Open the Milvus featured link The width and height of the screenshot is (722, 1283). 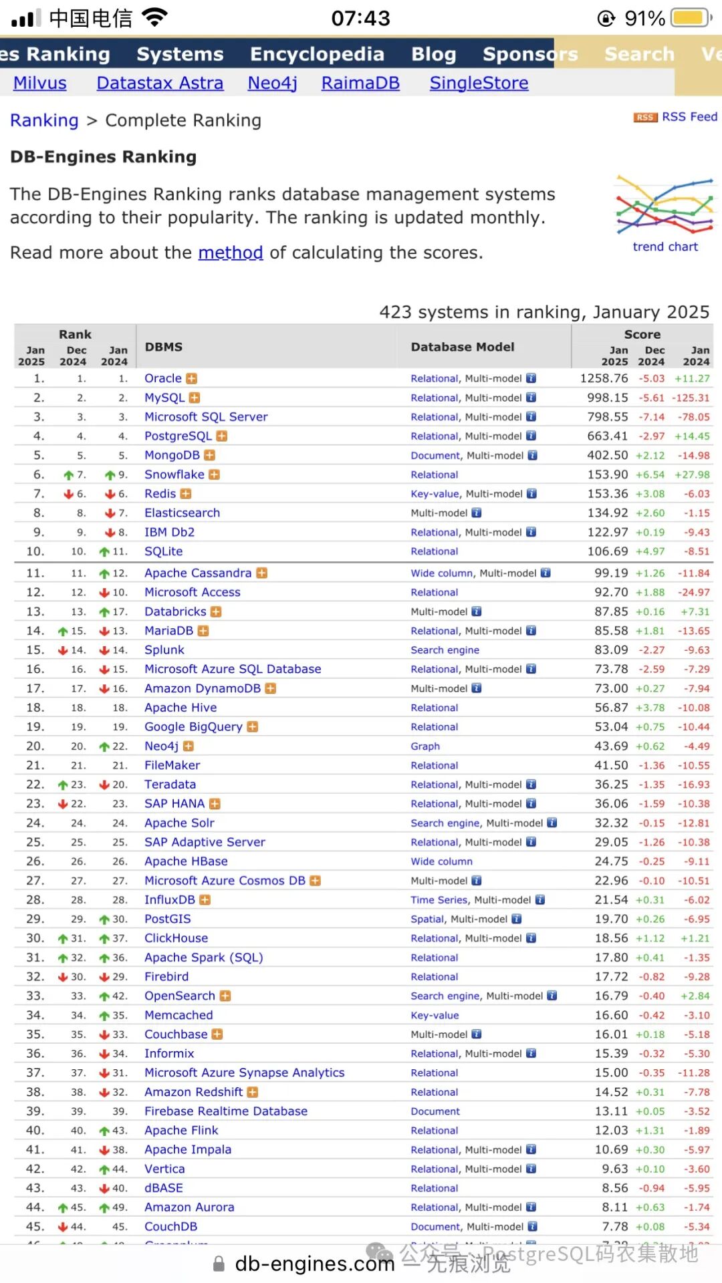[x=40, y=83]
